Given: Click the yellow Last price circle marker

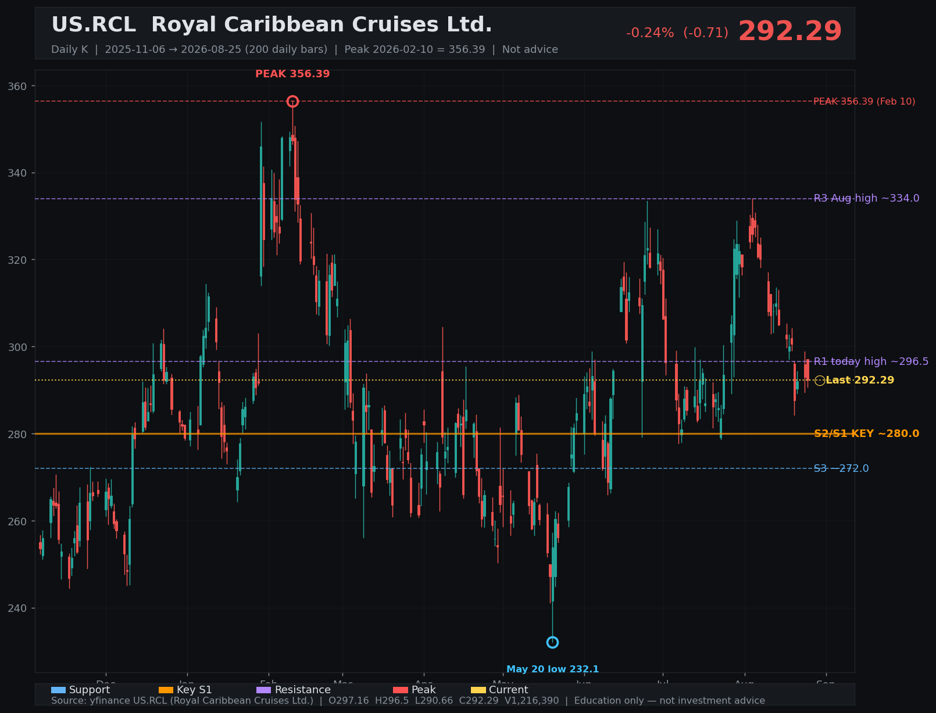Looking at the screenshot, I should click(820, 381).
